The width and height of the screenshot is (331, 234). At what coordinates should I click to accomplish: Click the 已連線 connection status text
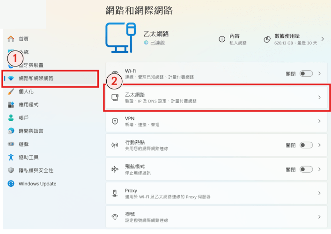157,43
